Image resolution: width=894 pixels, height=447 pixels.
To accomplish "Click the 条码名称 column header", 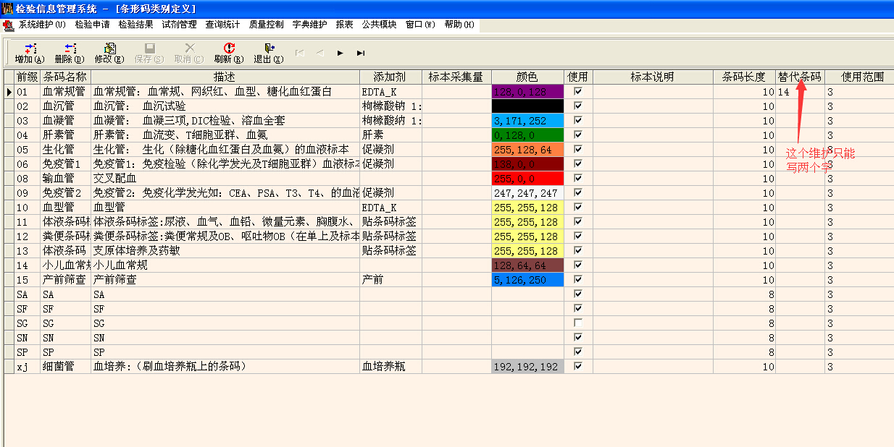I will tap(66, 77).
